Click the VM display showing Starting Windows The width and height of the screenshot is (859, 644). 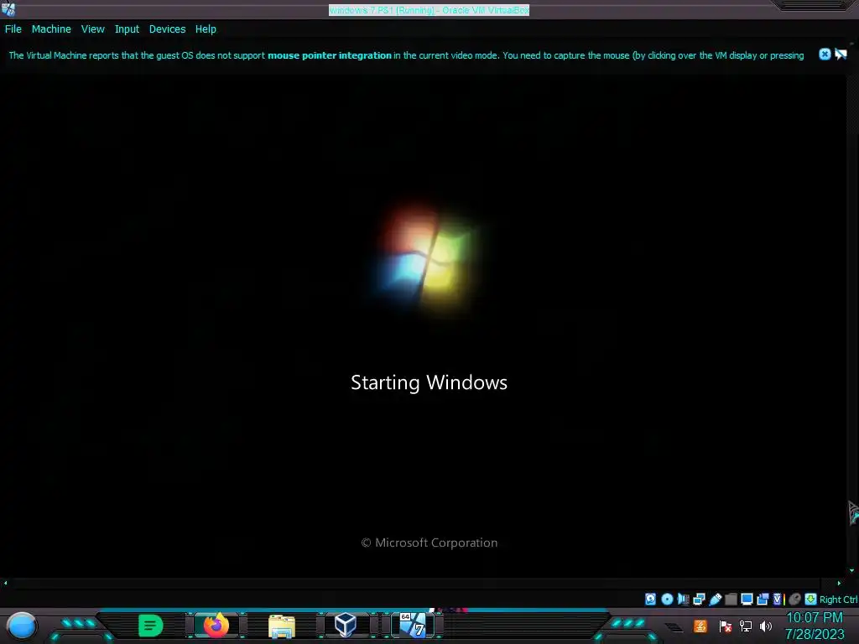tap(423, 325)
